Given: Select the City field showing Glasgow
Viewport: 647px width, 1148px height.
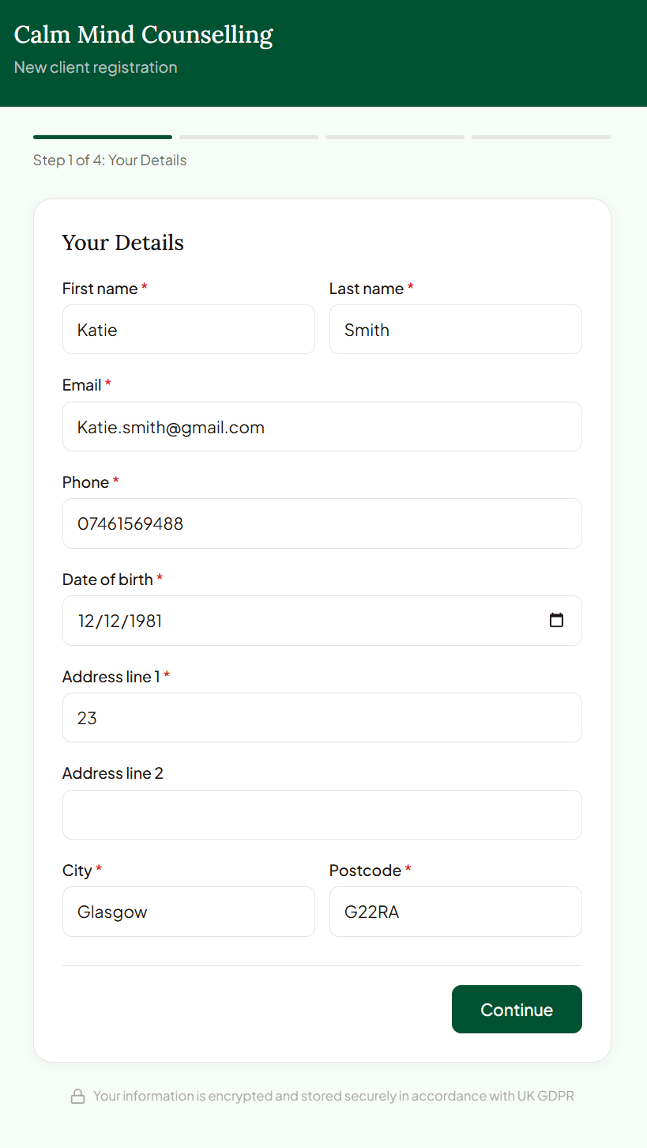Looking at the screenshot, I should pos(188,912).
